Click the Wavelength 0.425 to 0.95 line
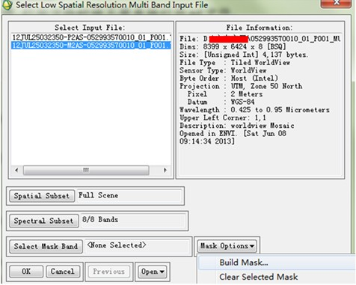 [x=254, y=110]
